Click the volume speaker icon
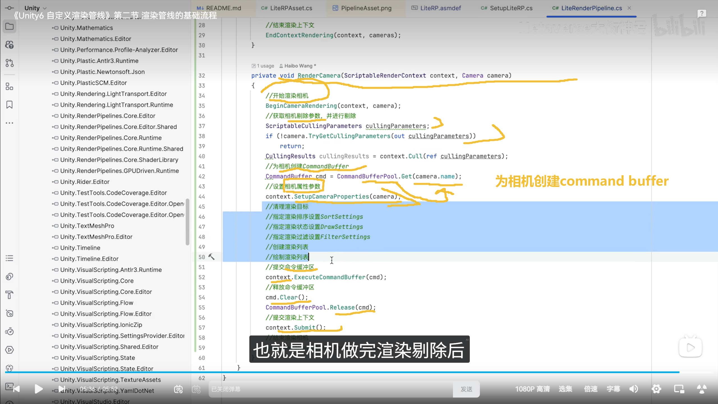This screenshot has width=718, height=404. [634, 389]
